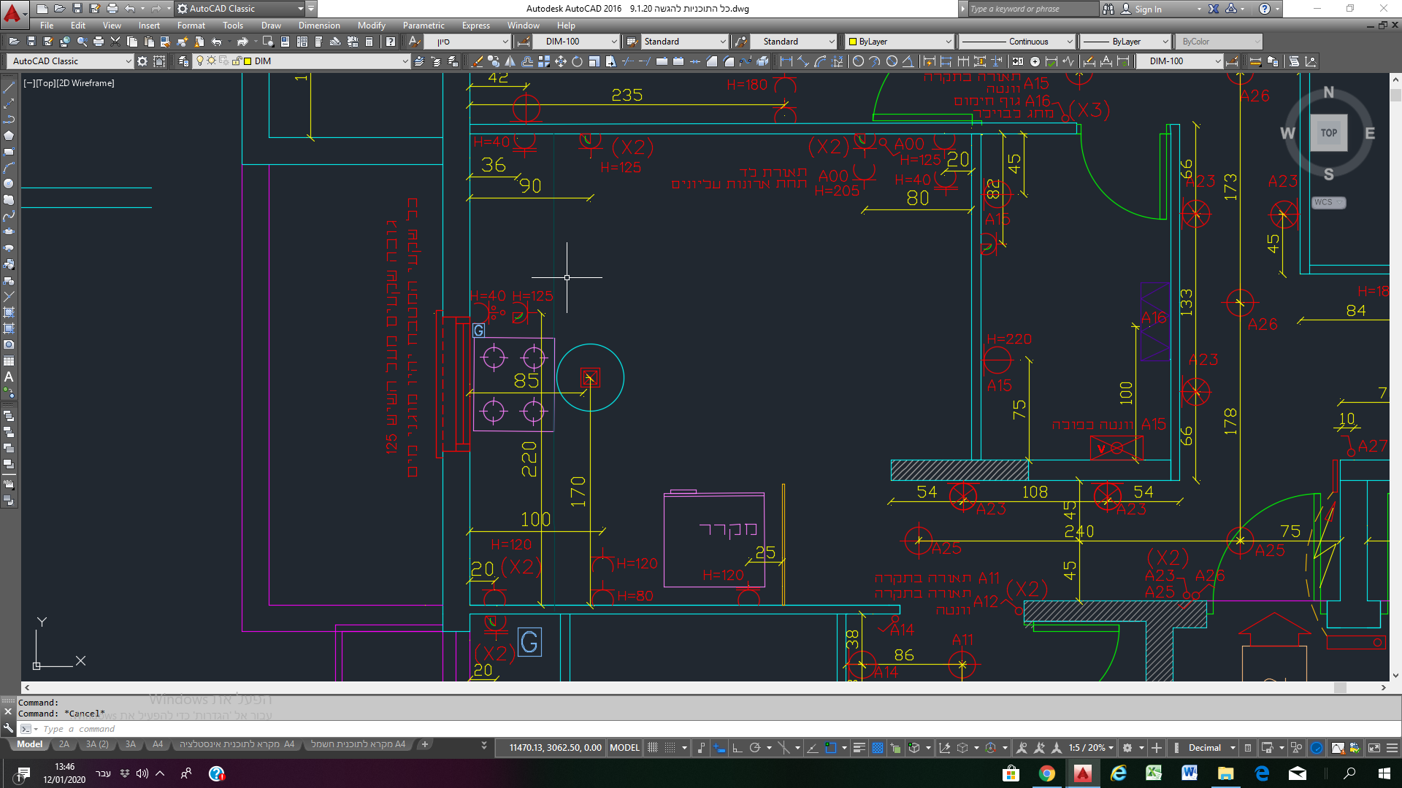Select the Hatch tool in Draw toolbar
Screen dimensions: 1402x788
tap(9, 312)
